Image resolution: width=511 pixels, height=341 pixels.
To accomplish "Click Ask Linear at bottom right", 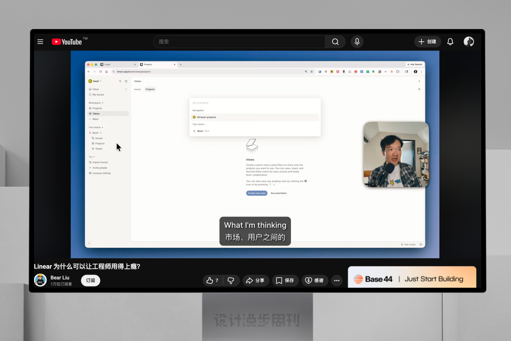I will [408, 245].
